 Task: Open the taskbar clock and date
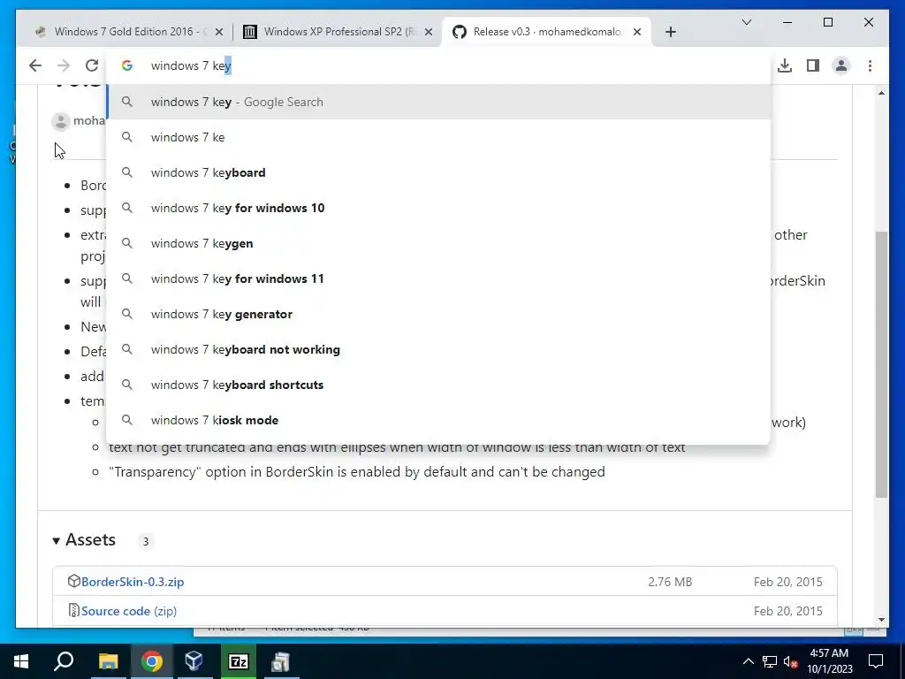pos(829,661)
